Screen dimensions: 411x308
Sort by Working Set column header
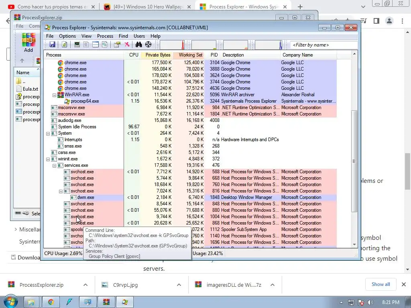tap(189, 55)
